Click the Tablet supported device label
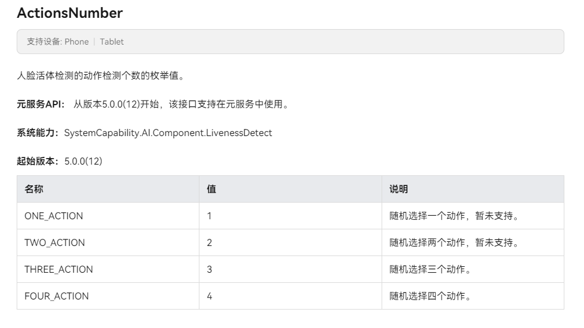This screenshot has width=584, height=328. point(112,42)
